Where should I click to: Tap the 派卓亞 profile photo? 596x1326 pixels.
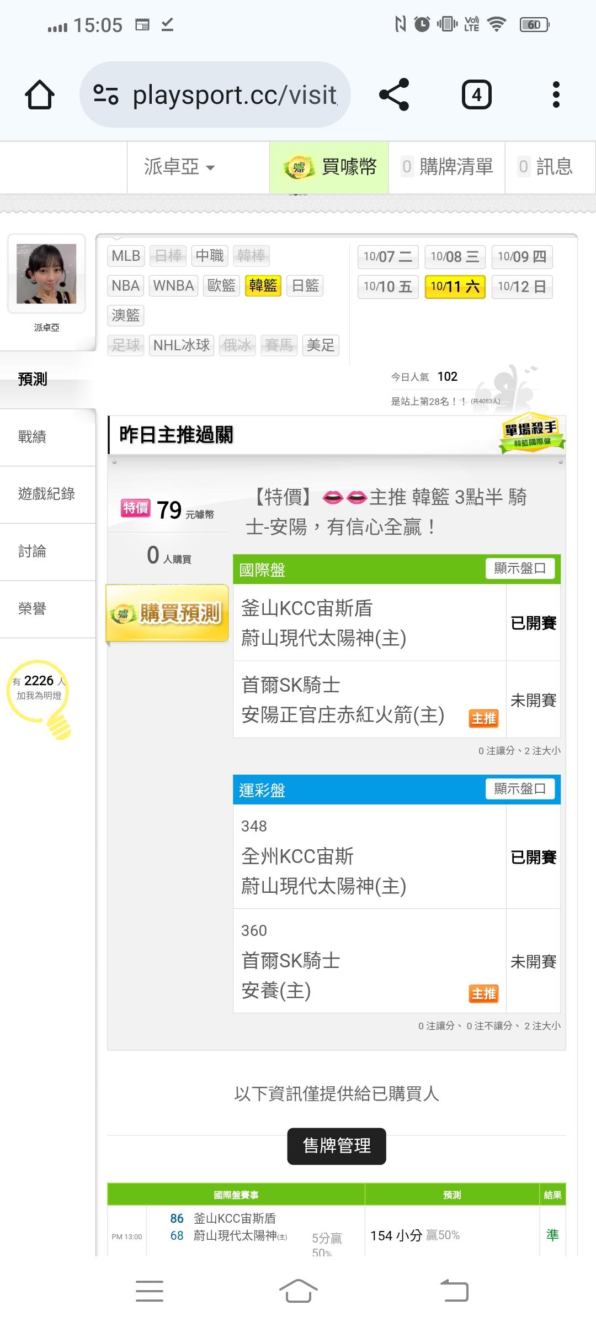[46, 273]
